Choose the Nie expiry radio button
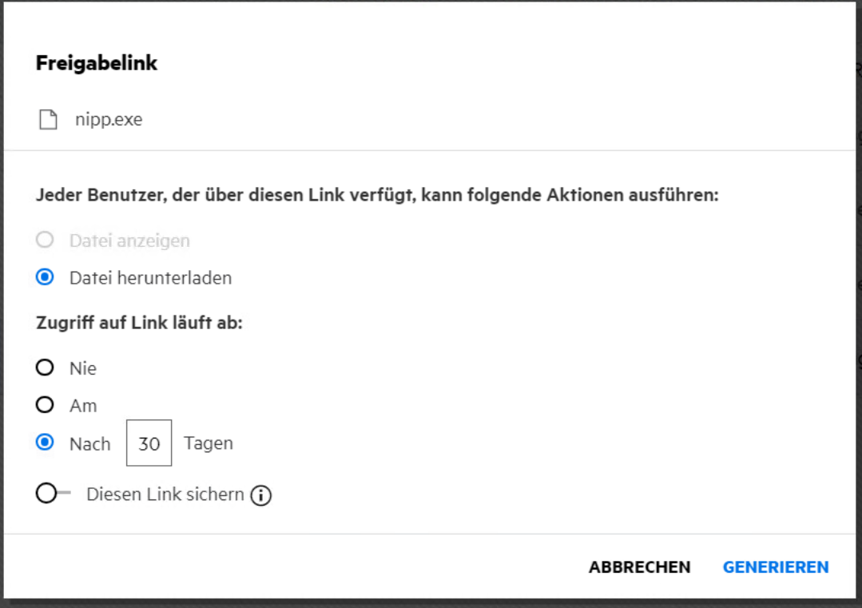862x608 pixels. [x=46, y=368]
